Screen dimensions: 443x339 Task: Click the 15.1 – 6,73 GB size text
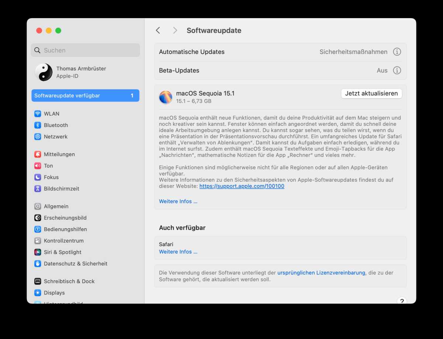coord(194,101)
